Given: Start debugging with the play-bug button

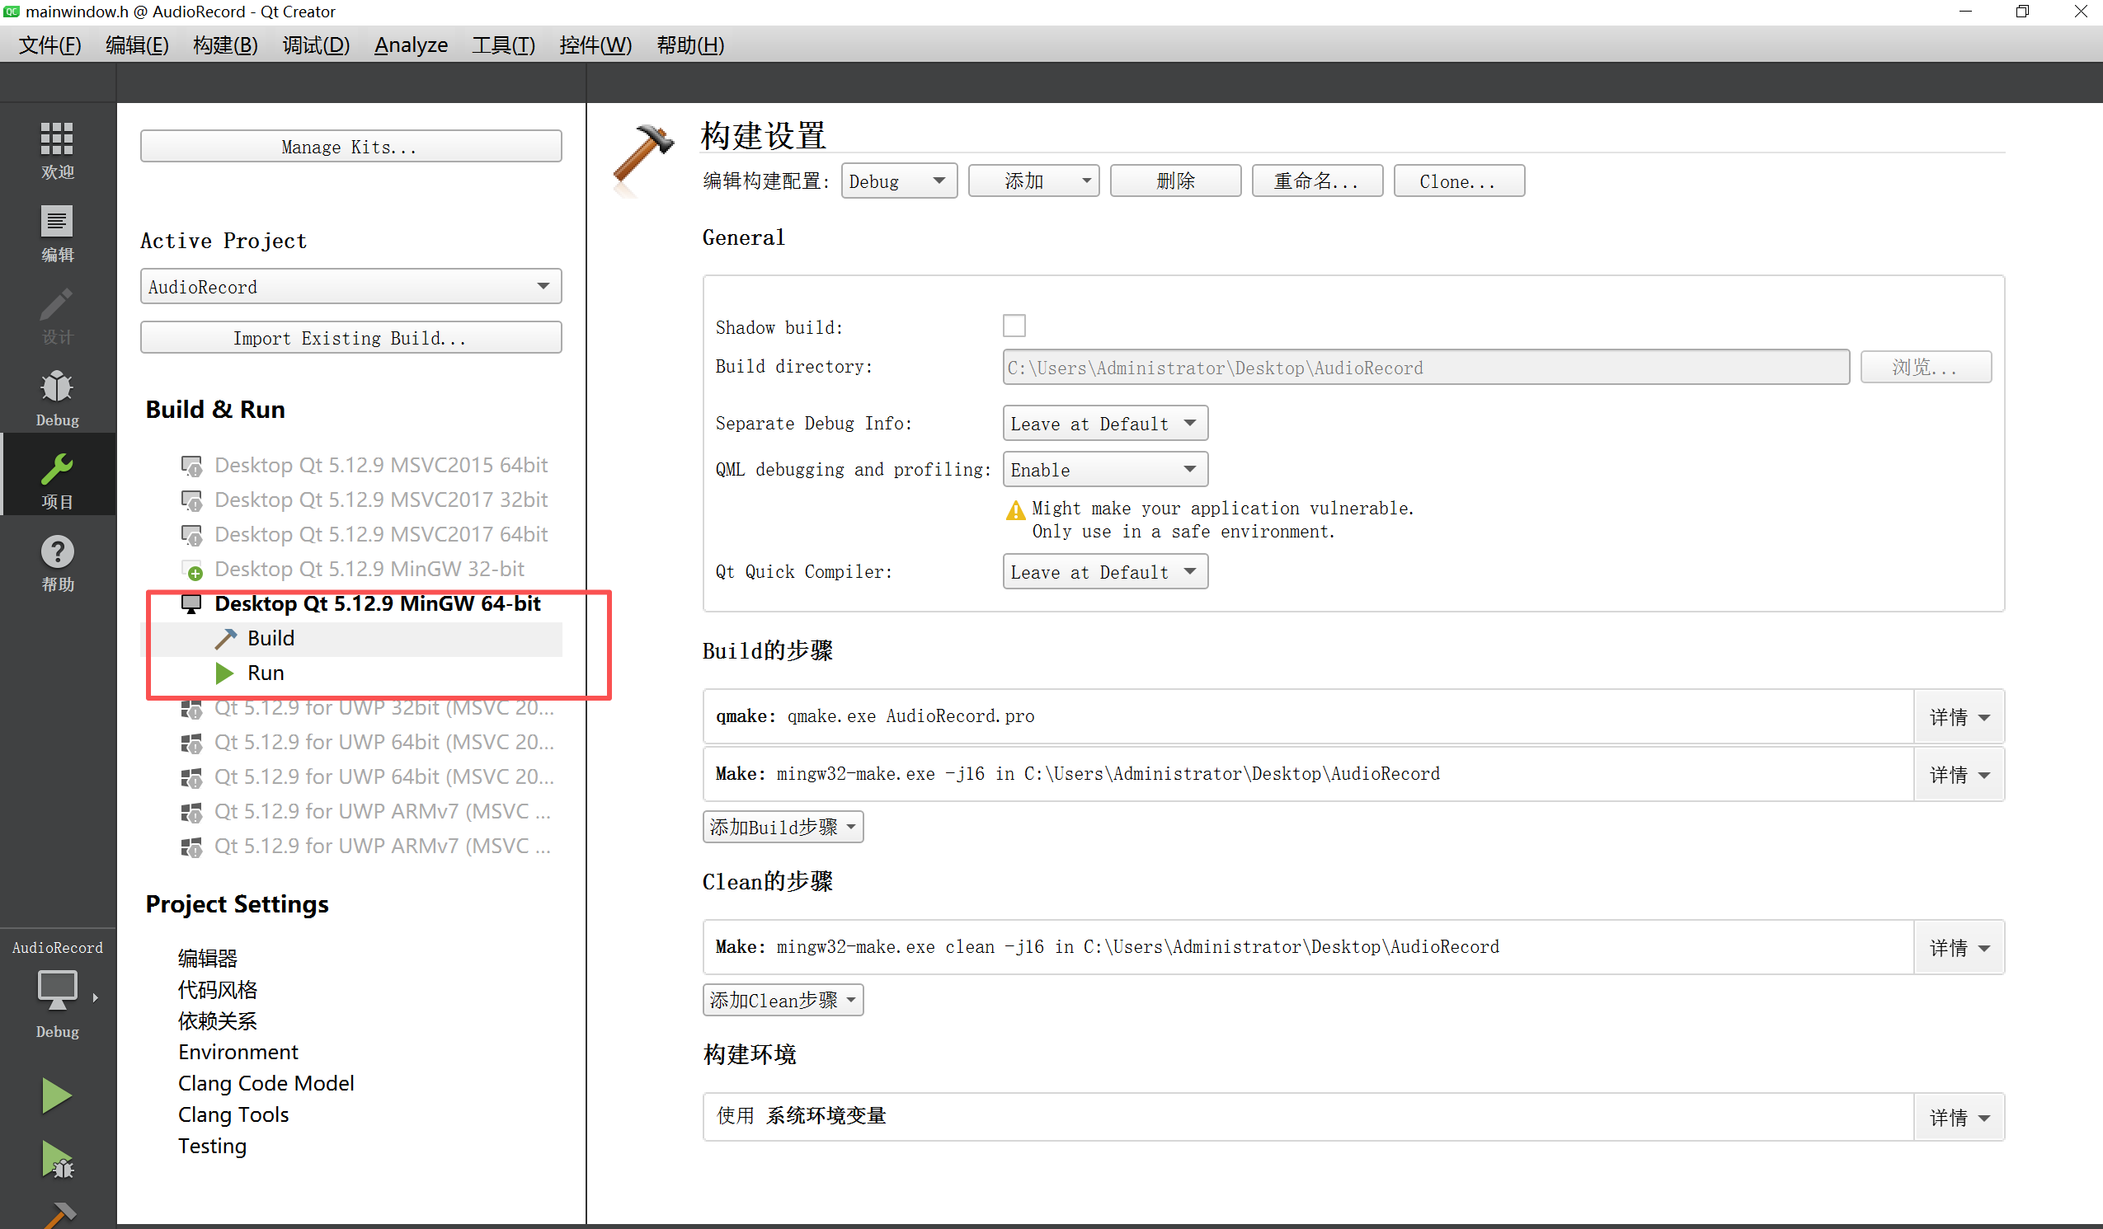Looking at the screenshot, I should (57, 1161).
